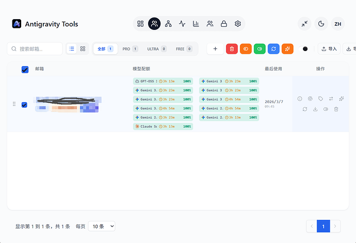Click the green eye toolbar button

pyautogui.click(x=260, y=49)
